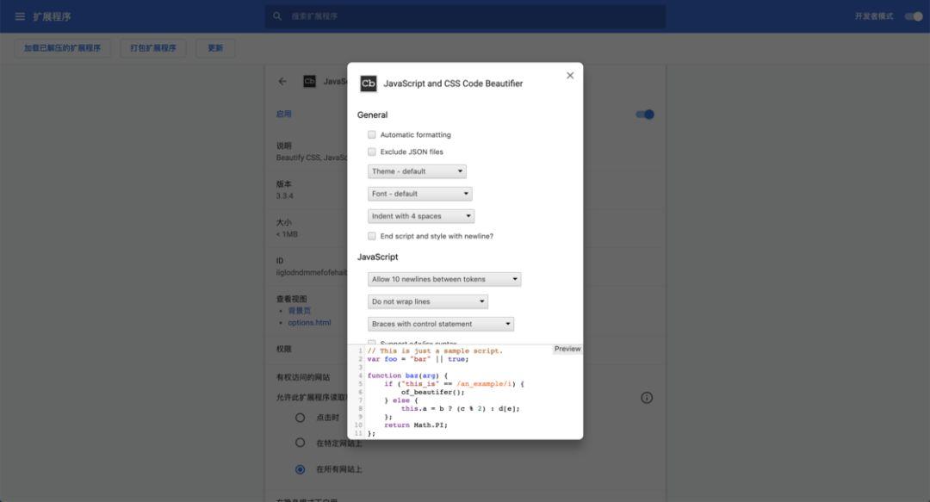Viewport: 930px width, 502px height.
Task: Click the dialog title JavaScript and CSS Code Beautifier
Action: pos(453,84)
